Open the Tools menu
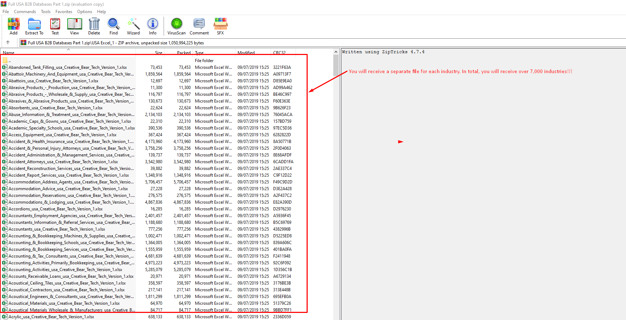The image size is (626, 320). pyautogui.click(x=46, y=12)
